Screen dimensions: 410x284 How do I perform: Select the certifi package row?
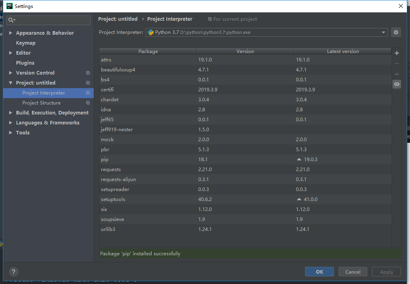pyautogui.click(x=245, y=89)
